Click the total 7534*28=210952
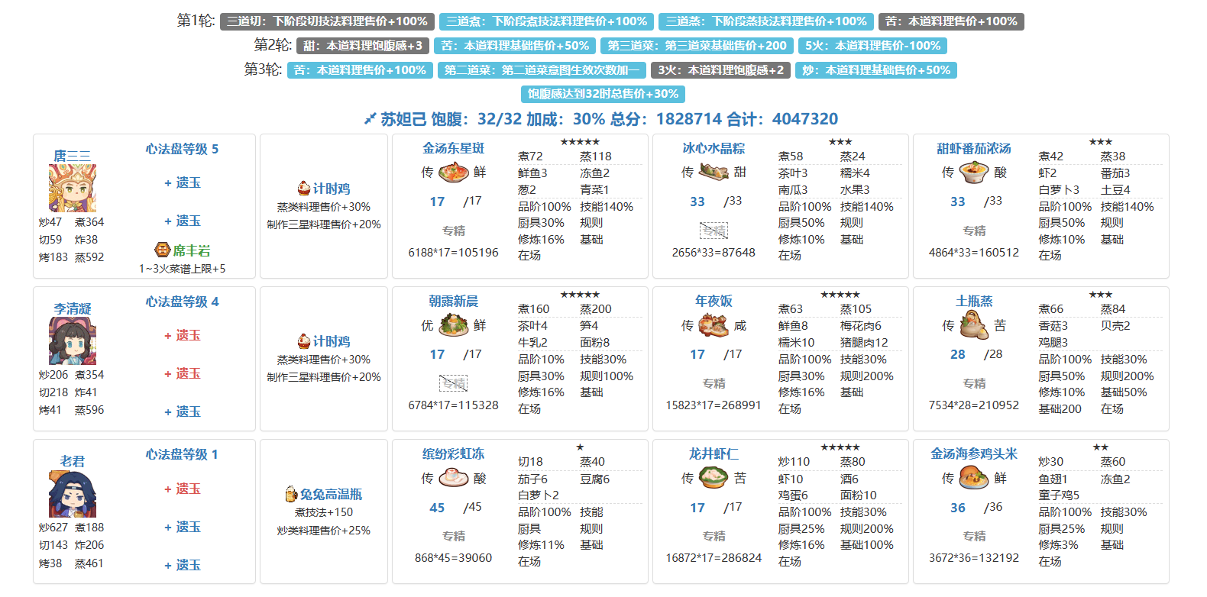This screenshot has width=1207, height=597. click(974, 405)
